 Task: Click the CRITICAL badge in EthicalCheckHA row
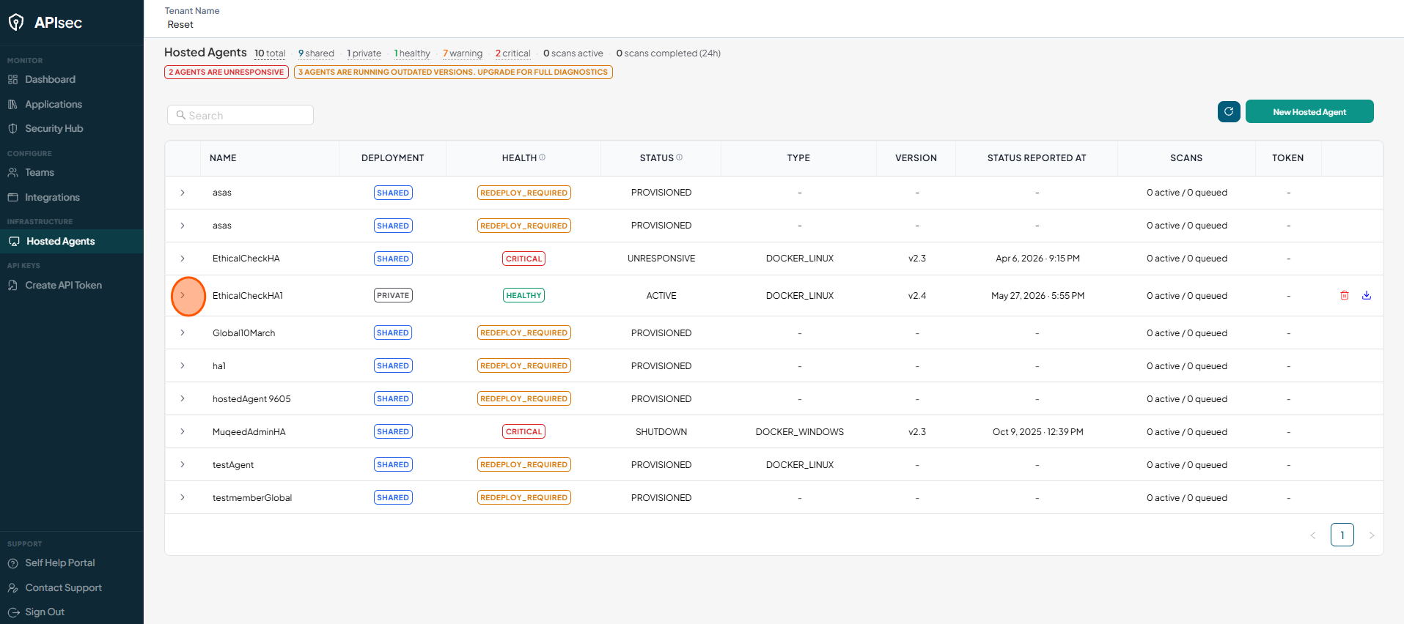point(524,259)
